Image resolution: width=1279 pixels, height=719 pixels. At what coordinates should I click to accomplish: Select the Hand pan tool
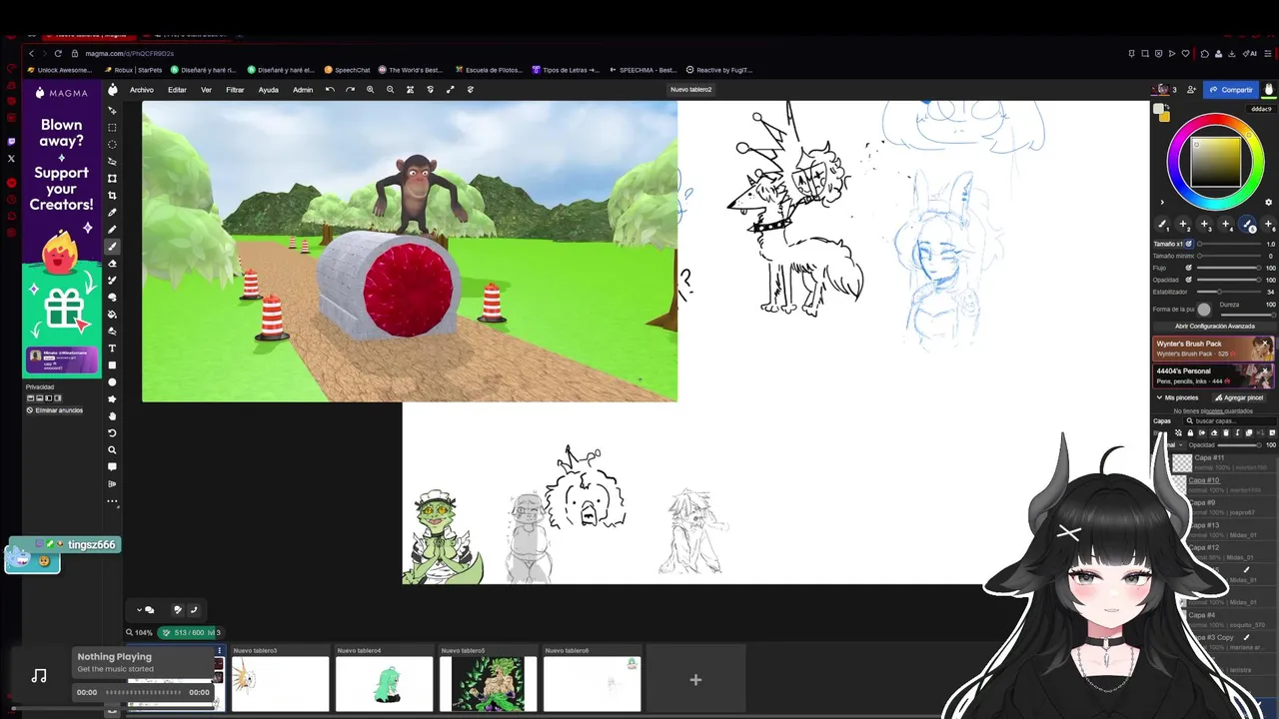(x=112, y=415)
